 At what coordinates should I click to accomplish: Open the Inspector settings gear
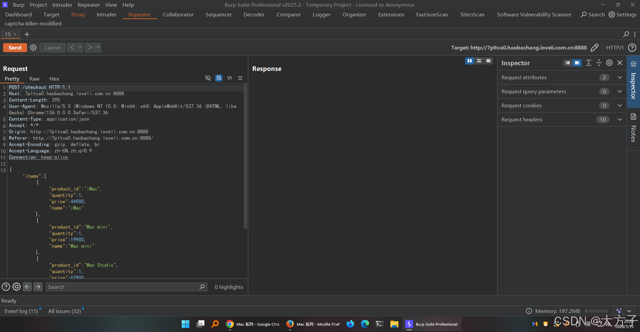coord(609,63)
